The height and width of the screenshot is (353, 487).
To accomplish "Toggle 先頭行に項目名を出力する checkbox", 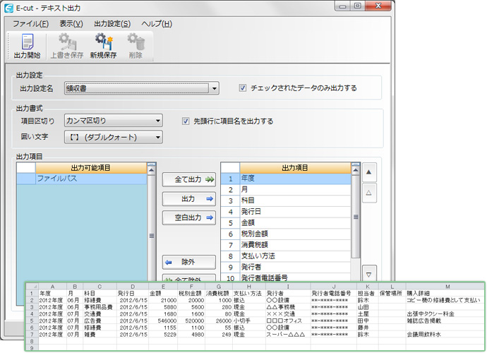I will [x=186, y=121].
